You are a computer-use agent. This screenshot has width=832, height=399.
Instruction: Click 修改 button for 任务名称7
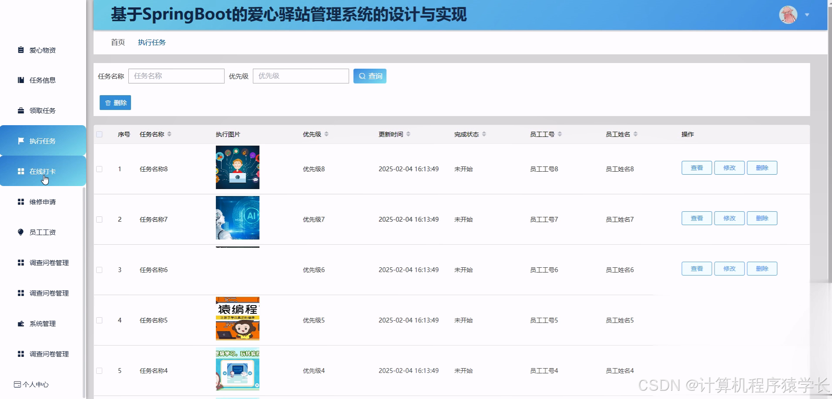(x=729, y=218)
